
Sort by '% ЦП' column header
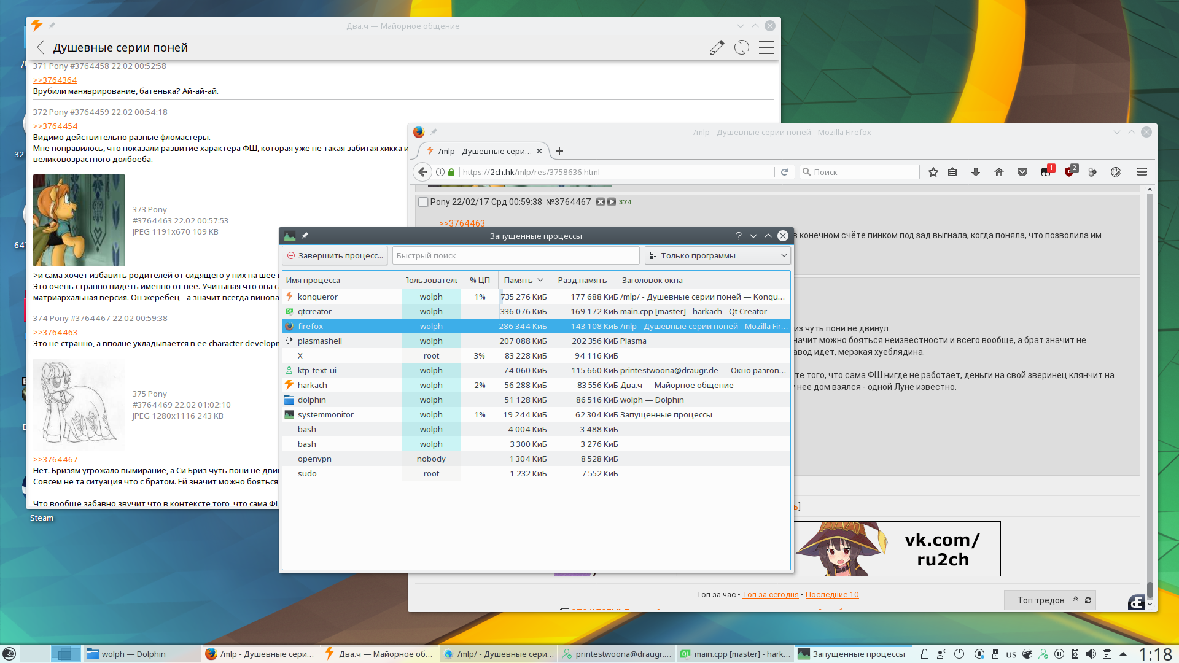[480, 281]
